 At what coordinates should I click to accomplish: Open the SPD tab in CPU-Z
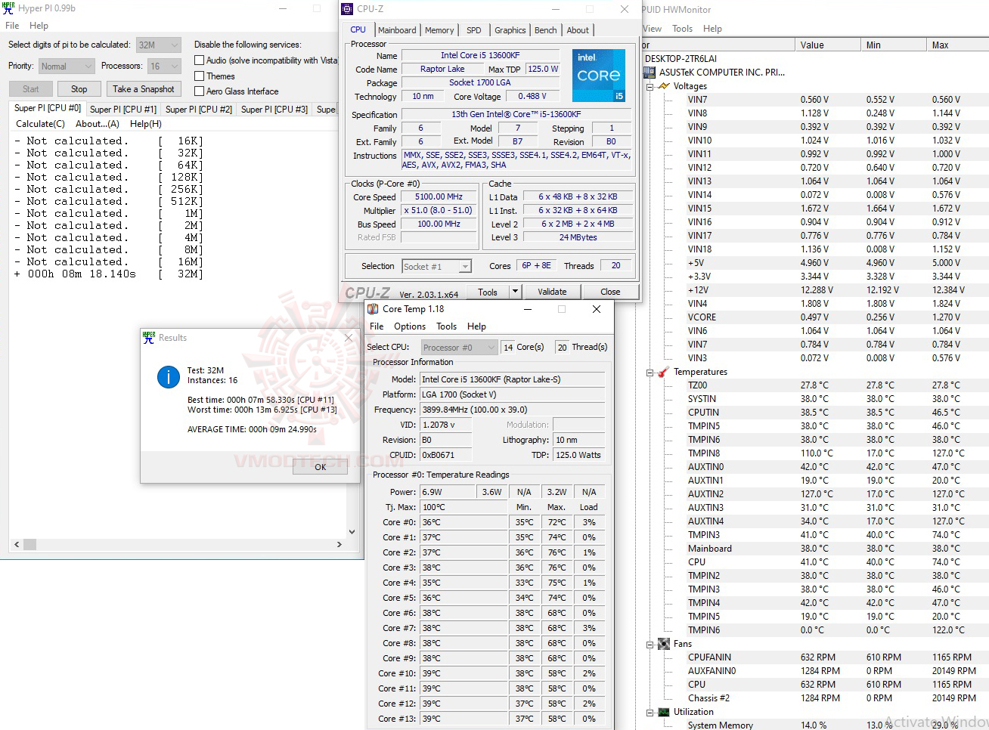pyautogui.click(x=474, y=30)
